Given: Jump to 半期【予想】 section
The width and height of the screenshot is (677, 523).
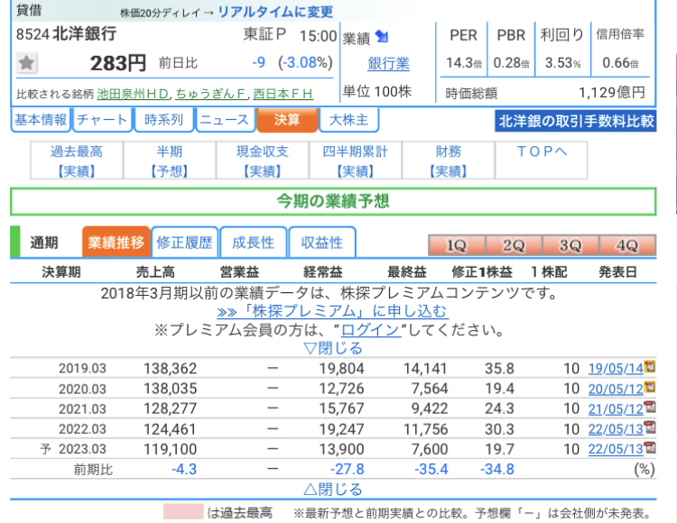Looking at the screenshot, I should click(170, 161).
